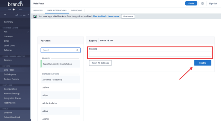Click the Branch logo
The image size is (221, 121).
pos(15,4)
